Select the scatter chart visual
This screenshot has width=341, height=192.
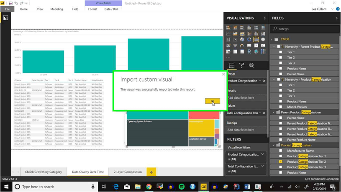[235, 40]
